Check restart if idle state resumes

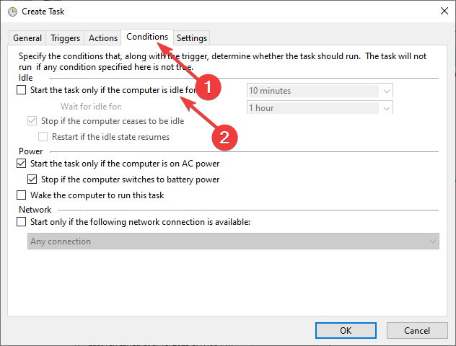pyautogui.click(x=43, y=137)
